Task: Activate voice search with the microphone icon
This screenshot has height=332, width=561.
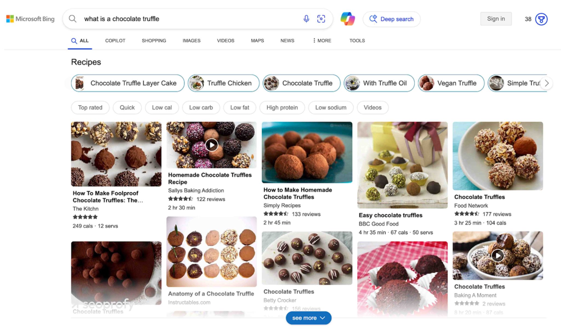Action: (306, 19)
